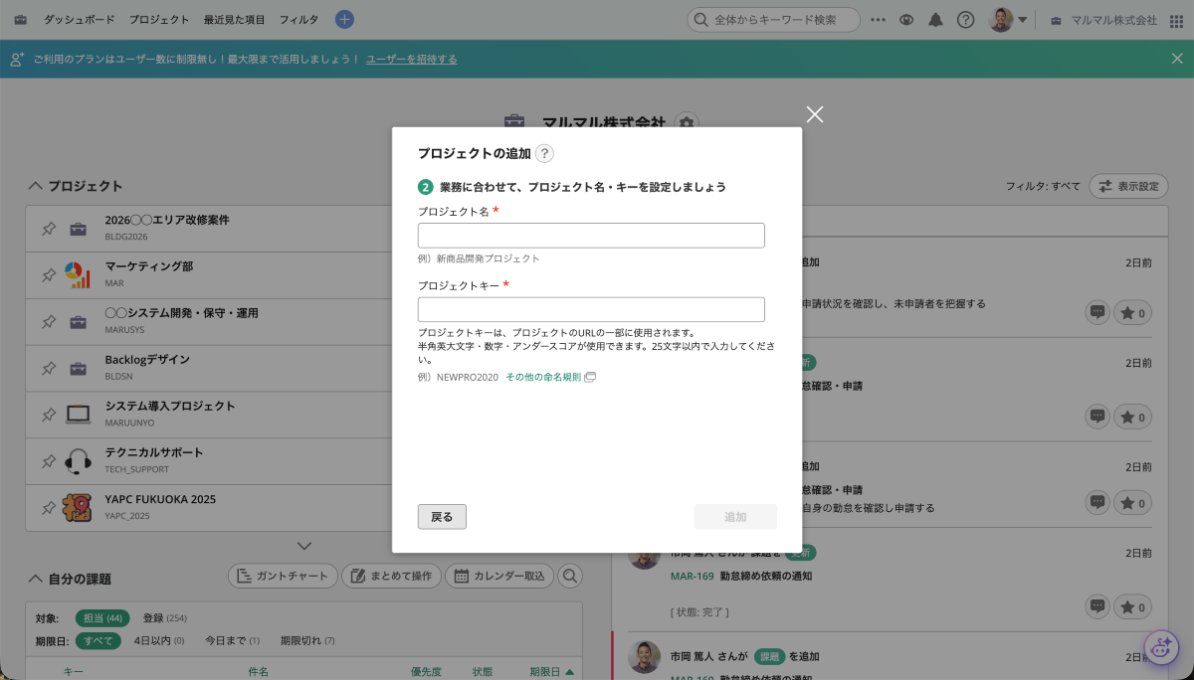
Task: Open the 表示設定 button
Action: pyautogui.click(x=1128, y=186)
